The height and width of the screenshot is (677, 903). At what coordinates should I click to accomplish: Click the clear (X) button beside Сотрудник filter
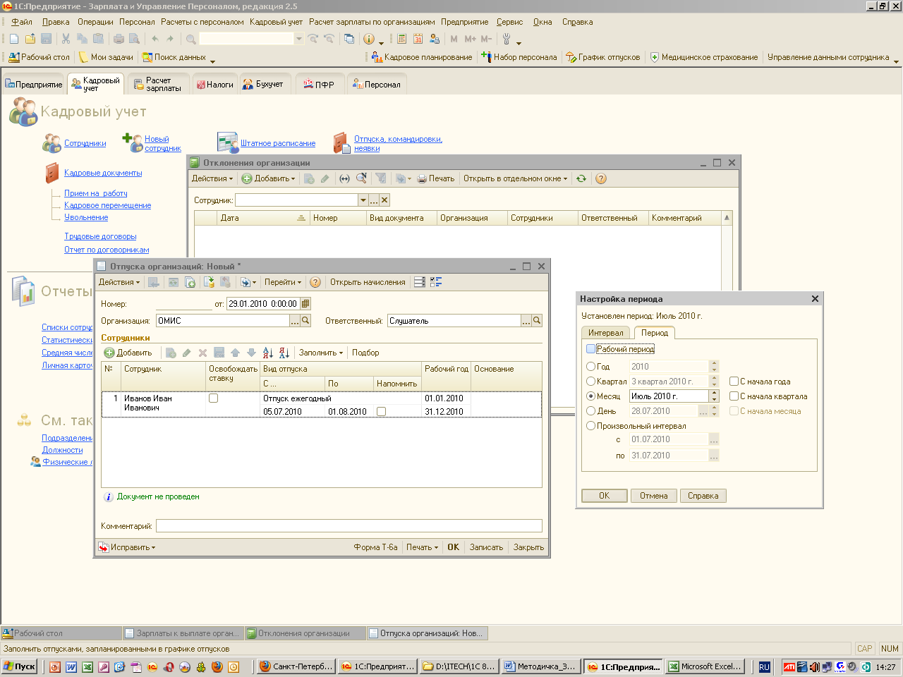coord(384,200)
